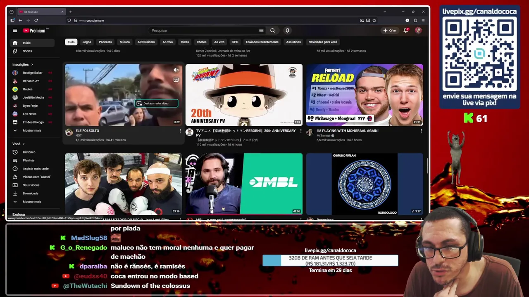Open MrSavage channel avatar beside Mongraal video
The height and width of the screenshot is (297, 529).
pyautogui.click(x=310, y=132)
